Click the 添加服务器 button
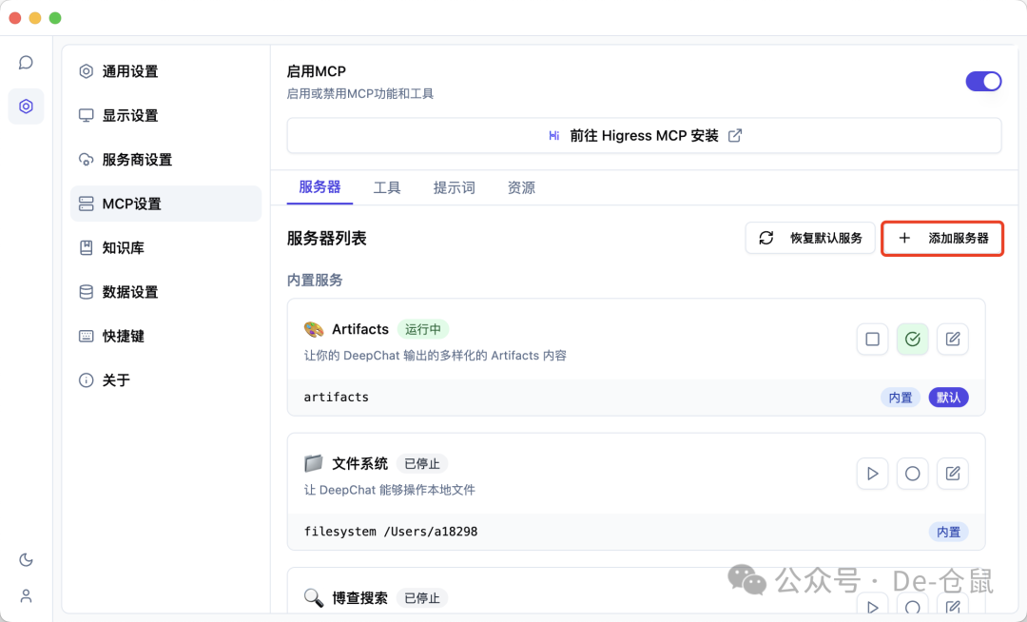The image size is (1027, 622). pos(942,238)
